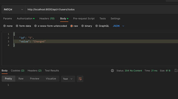178x99 pixels.
Task: Switch to the Test Results tab
Action: (52, 71)
